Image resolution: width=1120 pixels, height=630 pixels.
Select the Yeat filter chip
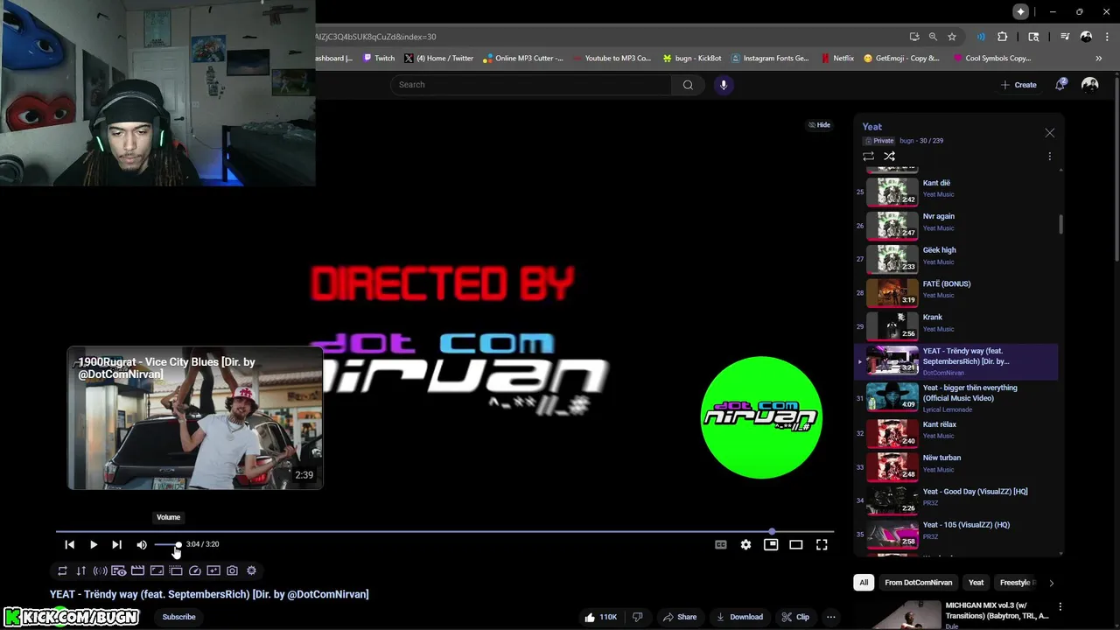(976, 583)
